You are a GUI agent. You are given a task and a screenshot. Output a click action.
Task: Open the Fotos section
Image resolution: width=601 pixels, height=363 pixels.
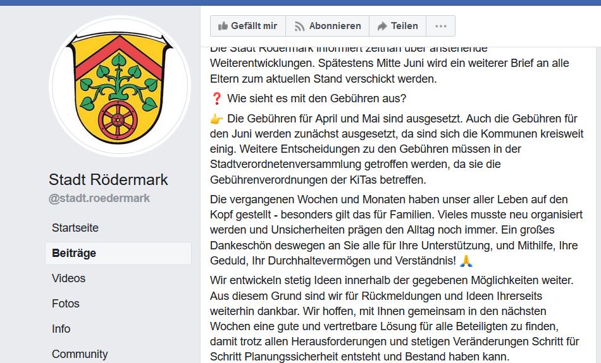click(66, 304)
